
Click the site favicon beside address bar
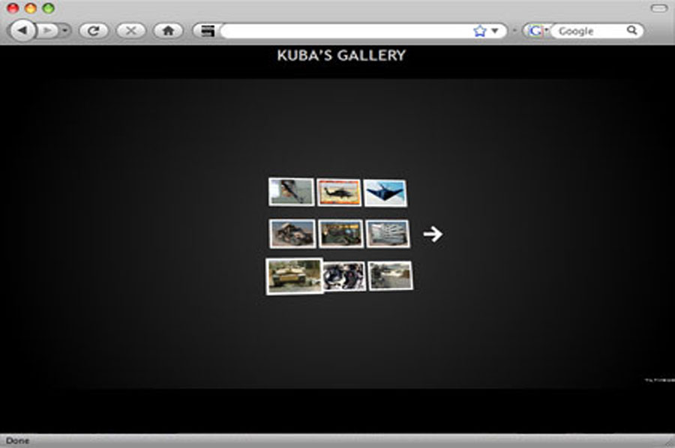click(208, 31)
